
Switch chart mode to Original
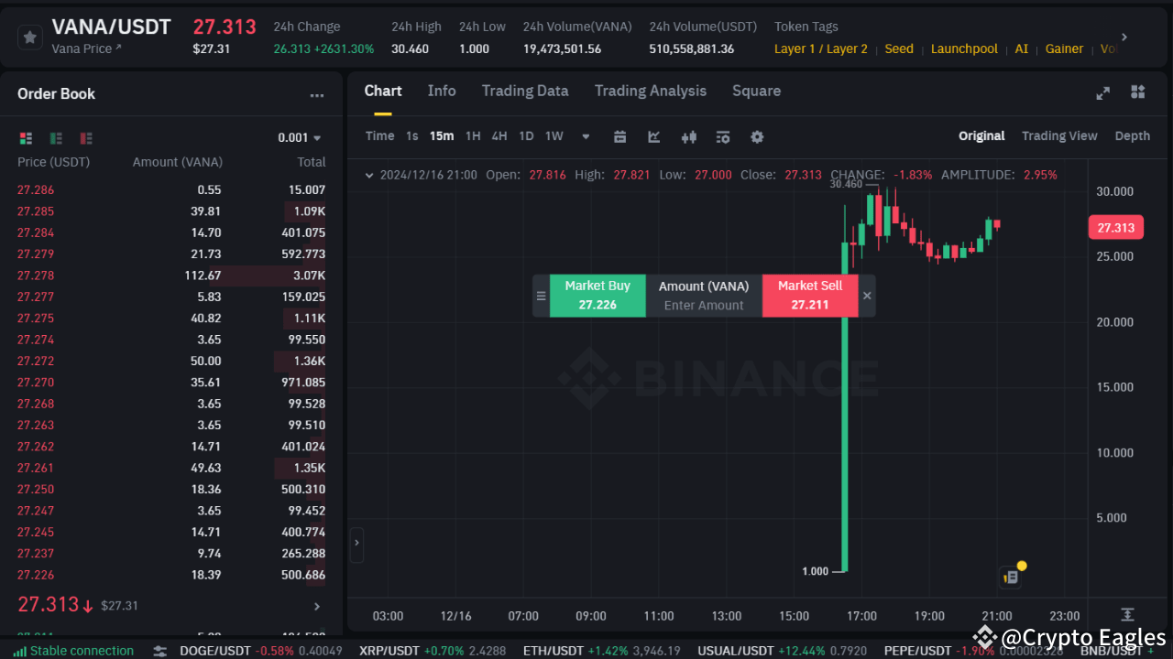(981, 135)
